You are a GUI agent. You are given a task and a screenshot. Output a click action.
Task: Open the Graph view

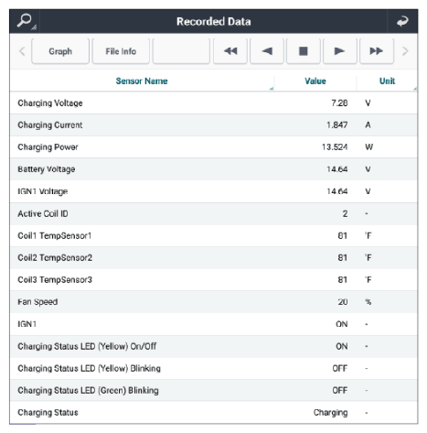click(60, 51)
